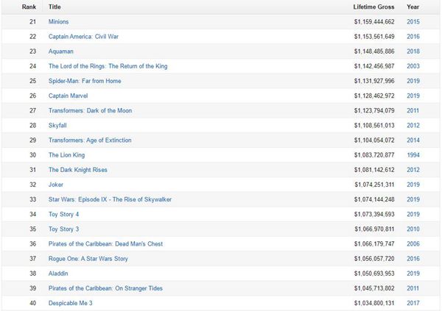Click the Joker movie link
442x311 pixels.
click(56, 185)
